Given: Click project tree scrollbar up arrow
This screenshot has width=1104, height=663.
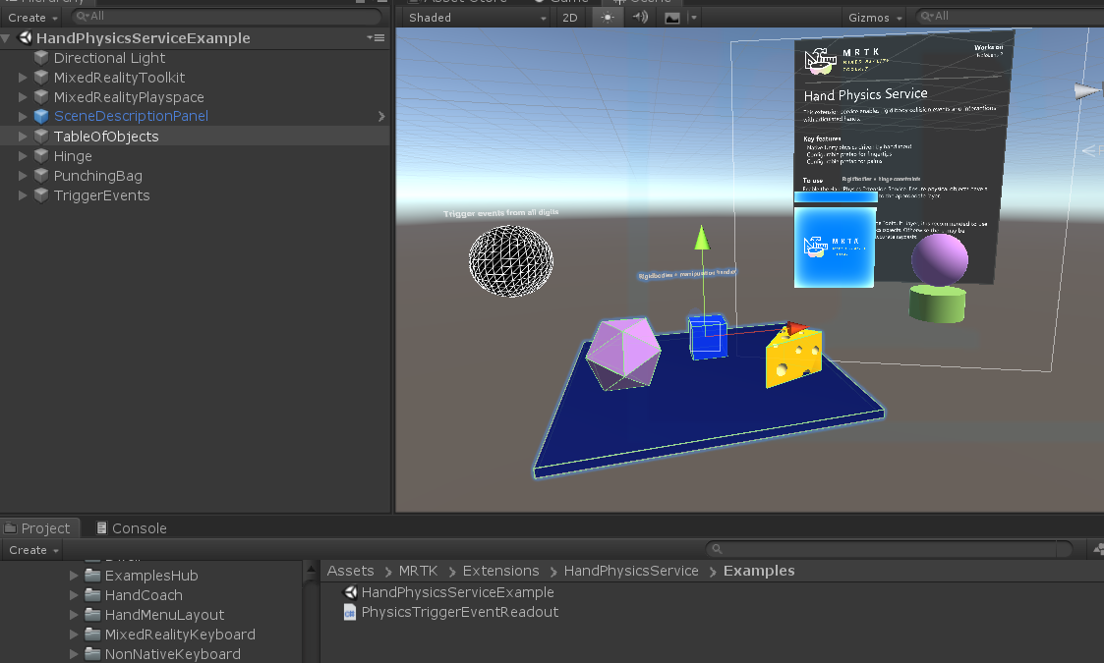Looking at the screenshot, I should pyautogui.click(x=311, y=570).
